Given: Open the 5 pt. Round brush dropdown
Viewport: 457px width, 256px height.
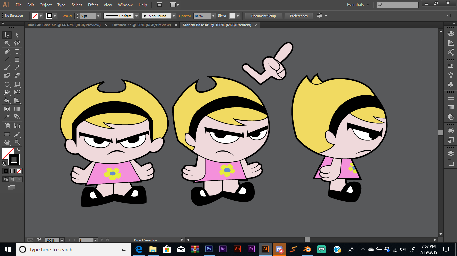Looking at the screenshot, I should click(174, 16).
